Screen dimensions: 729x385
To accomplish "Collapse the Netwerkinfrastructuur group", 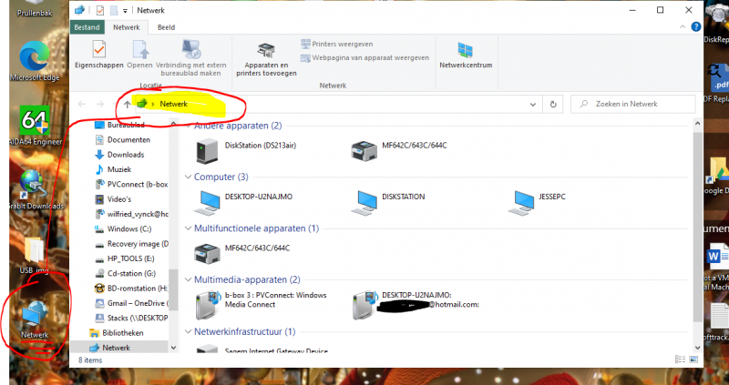I will tap(188, 332).
